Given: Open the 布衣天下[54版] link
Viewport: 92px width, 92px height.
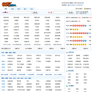Looking at the screenshot, I should pyautogui.click(x=7, y=44).
